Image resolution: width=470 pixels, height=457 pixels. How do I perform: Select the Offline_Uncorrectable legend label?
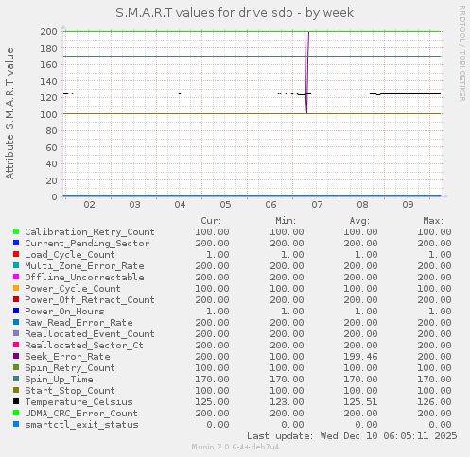point(84,278)
